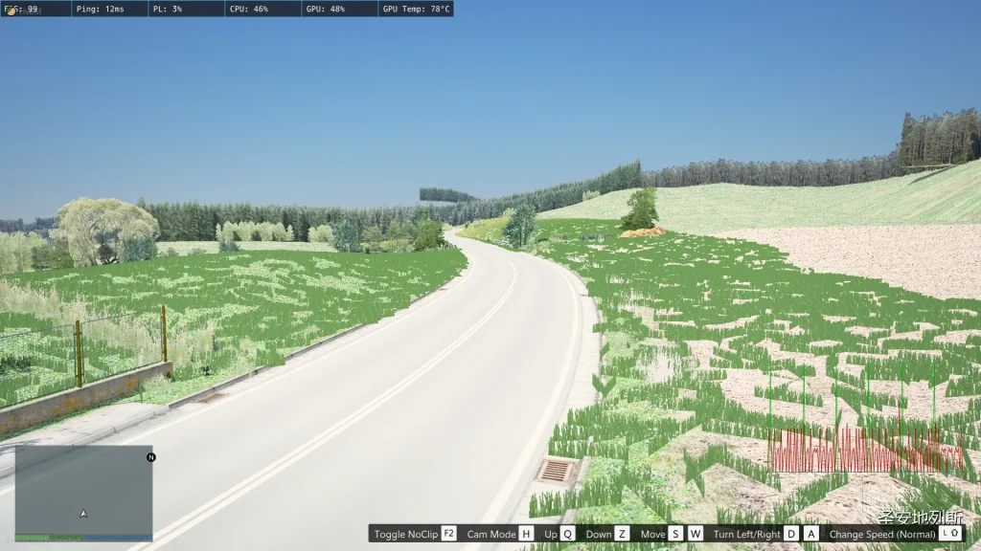Click the Q key icon for Up
This screenshot has width=981, height=551.
coord(567,534)
